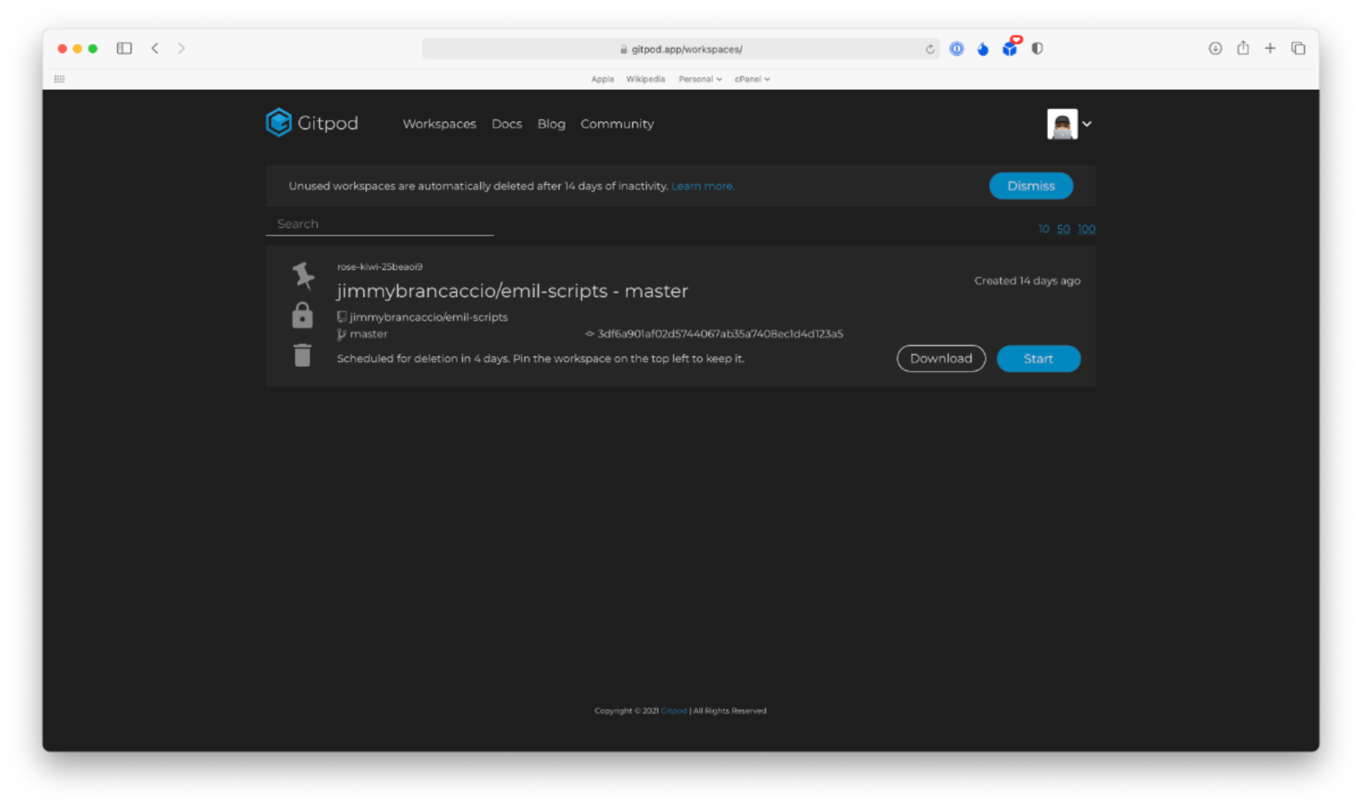Open the Docs navigation item
This screenshot has width=1362, height=808.
click(x=506, y=124)
